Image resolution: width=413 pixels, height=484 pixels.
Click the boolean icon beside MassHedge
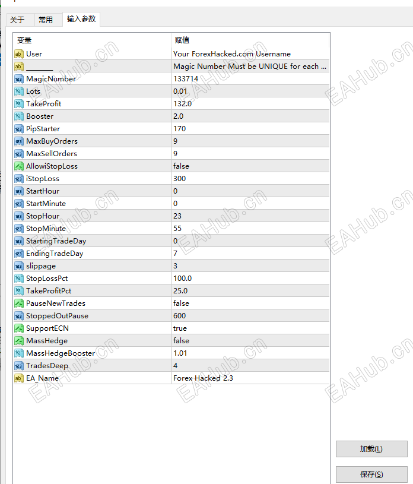click(19, 341)
